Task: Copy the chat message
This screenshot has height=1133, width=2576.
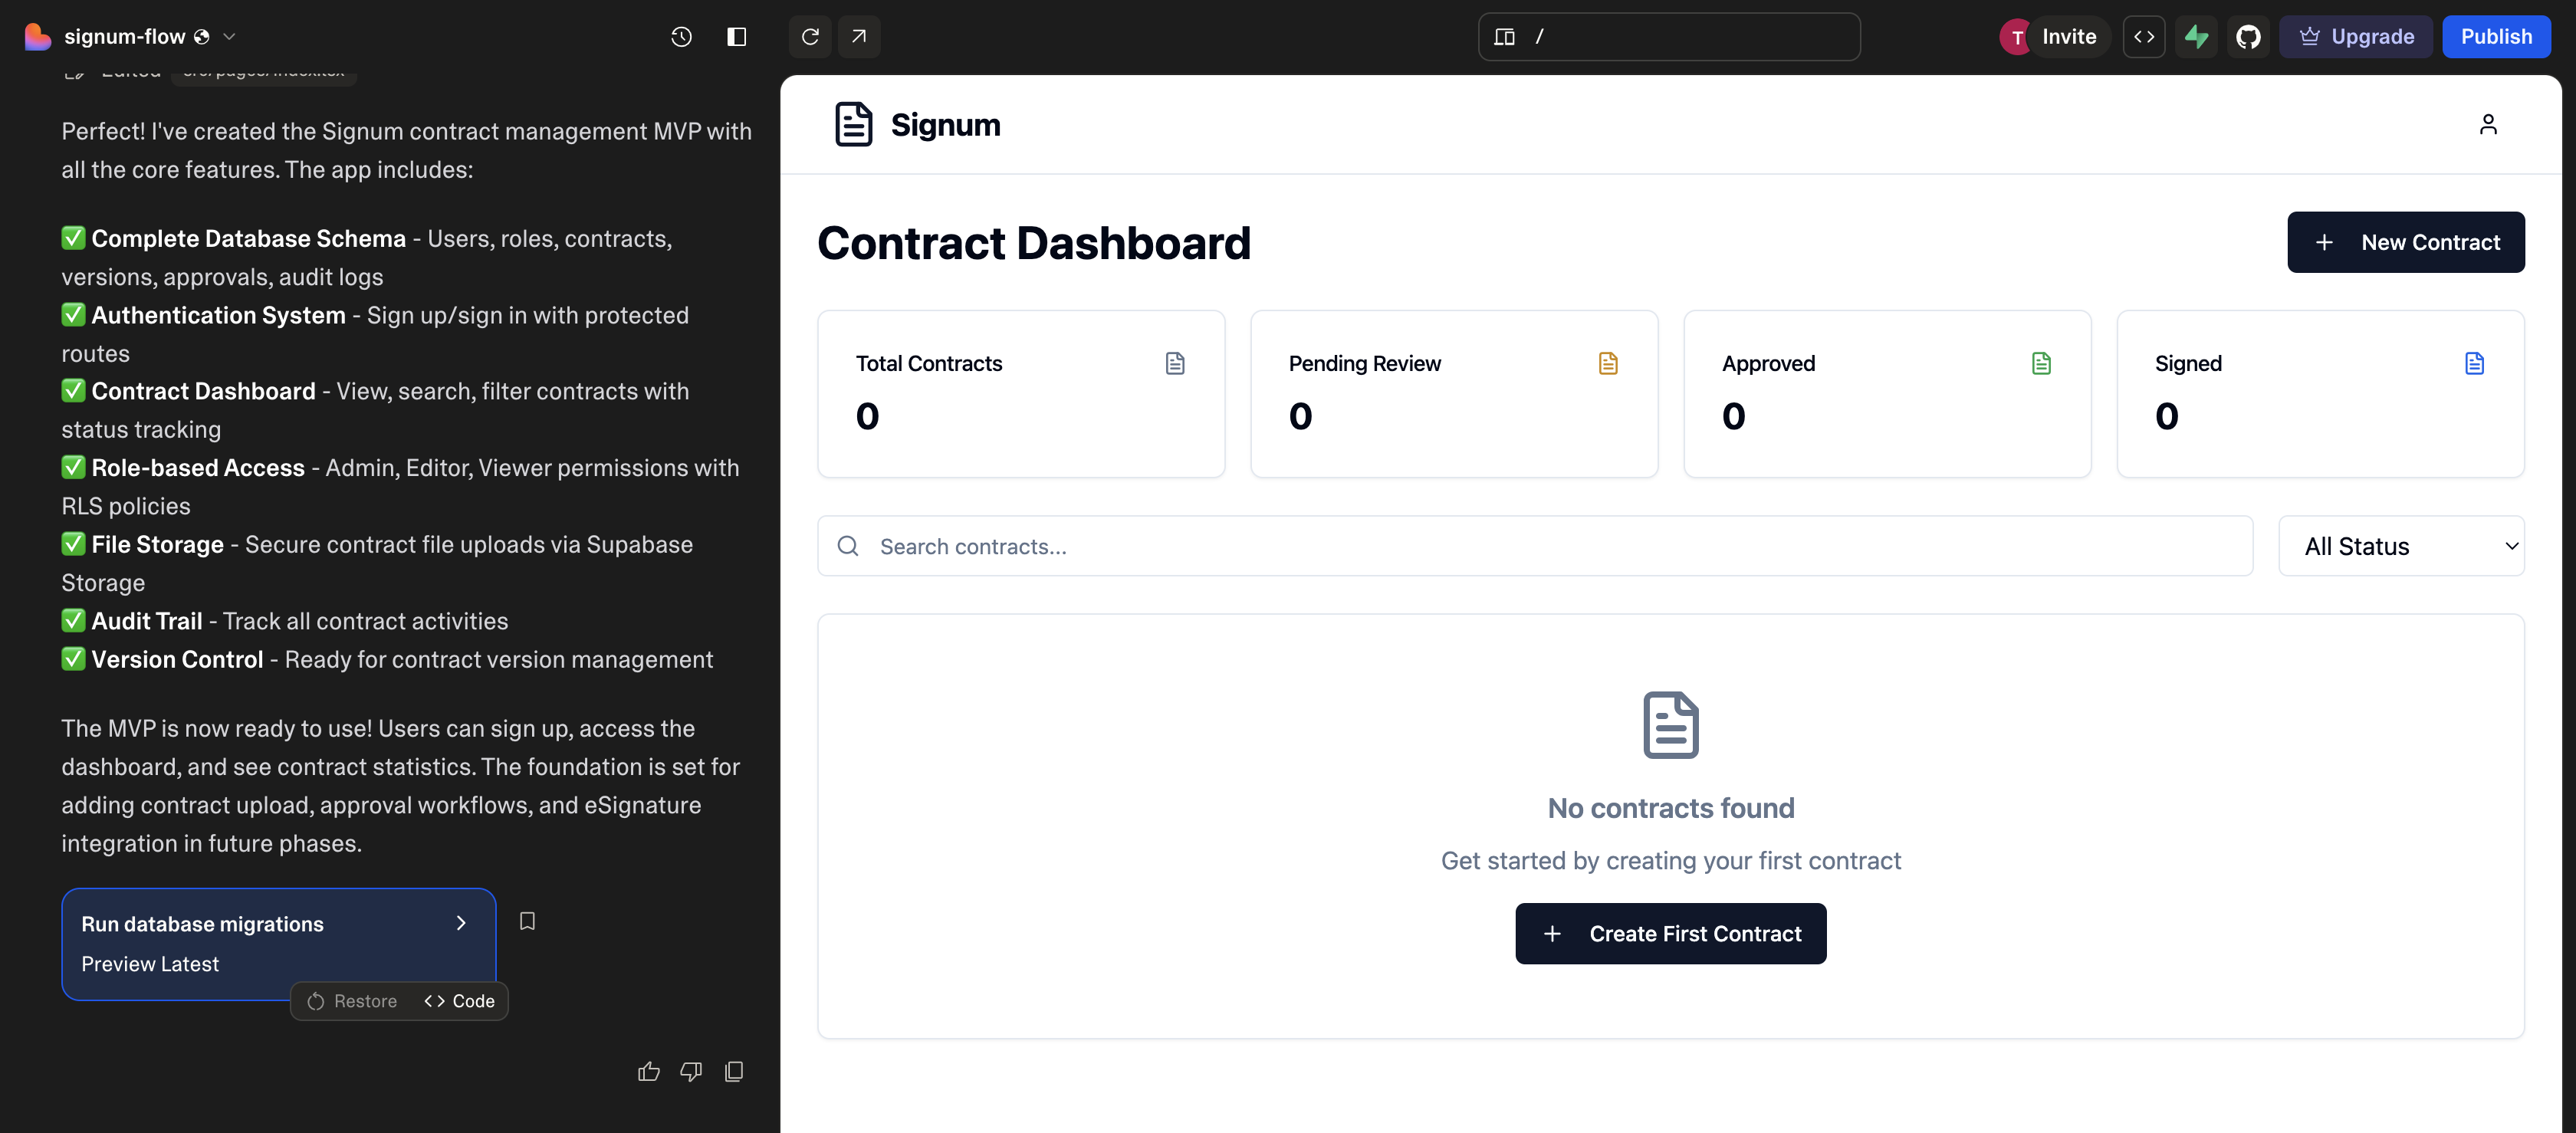Action: pos(734,1072)
